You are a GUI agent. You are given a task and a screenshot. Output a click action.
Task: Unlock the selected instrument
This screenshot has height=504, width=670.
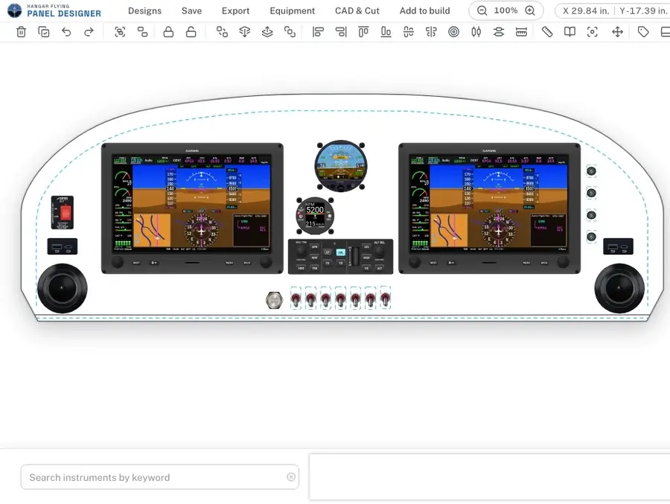(x=191, y=32)
